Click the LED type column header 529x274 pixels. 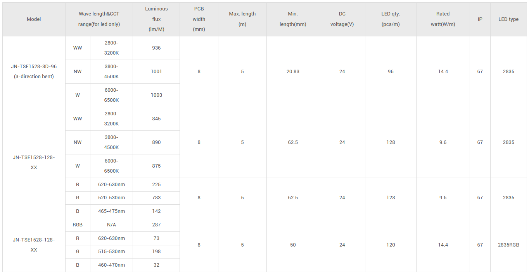(508, 19)
